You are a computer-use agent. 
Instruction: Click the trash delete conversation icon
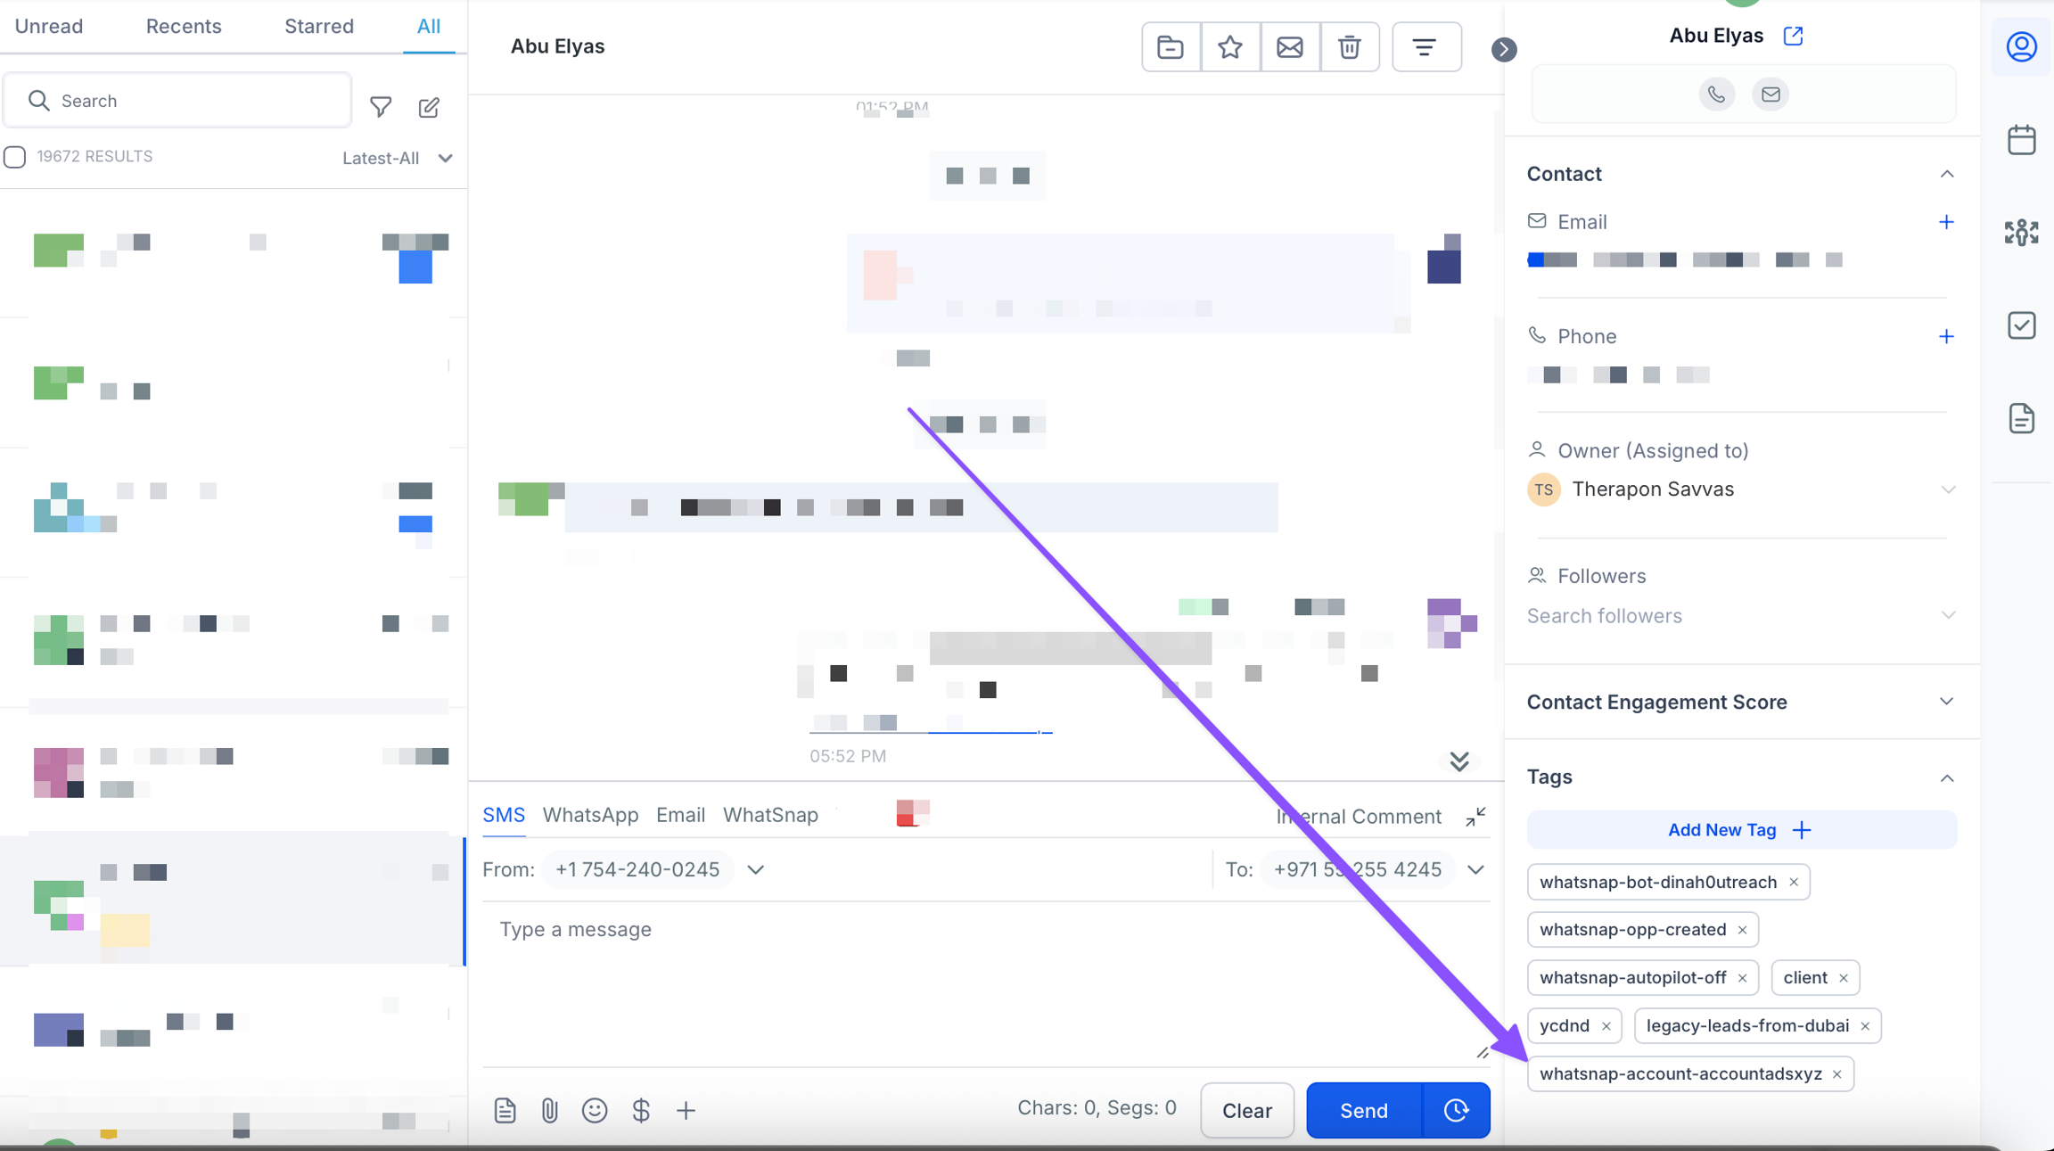(1349, 47)
